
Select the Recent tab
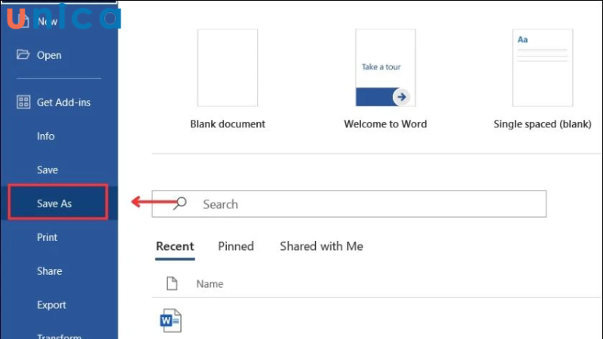[x=175, y=246]
